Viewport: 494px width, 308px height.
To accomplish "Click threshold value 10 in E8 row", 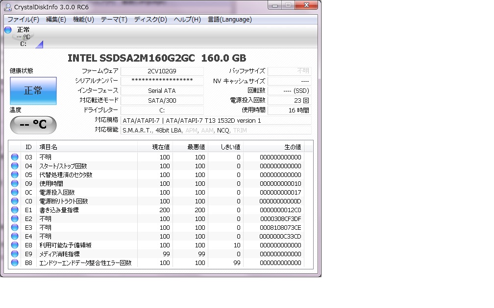I will [x=237, y=245].
